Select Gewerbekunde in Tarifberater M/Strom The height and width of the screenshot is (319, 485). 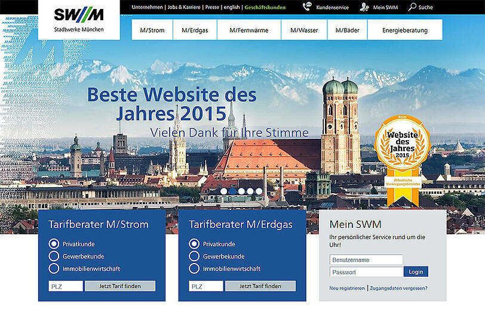[54, 256]
